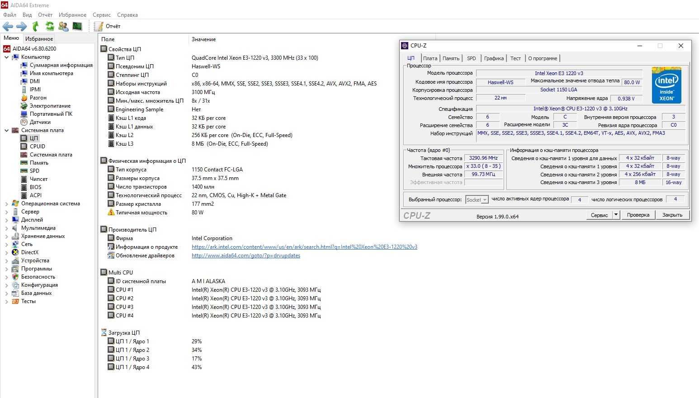Click the Сервис button in CPU-Z
The width and height of the screenshot is (699, 398).
tap(599, 215)
